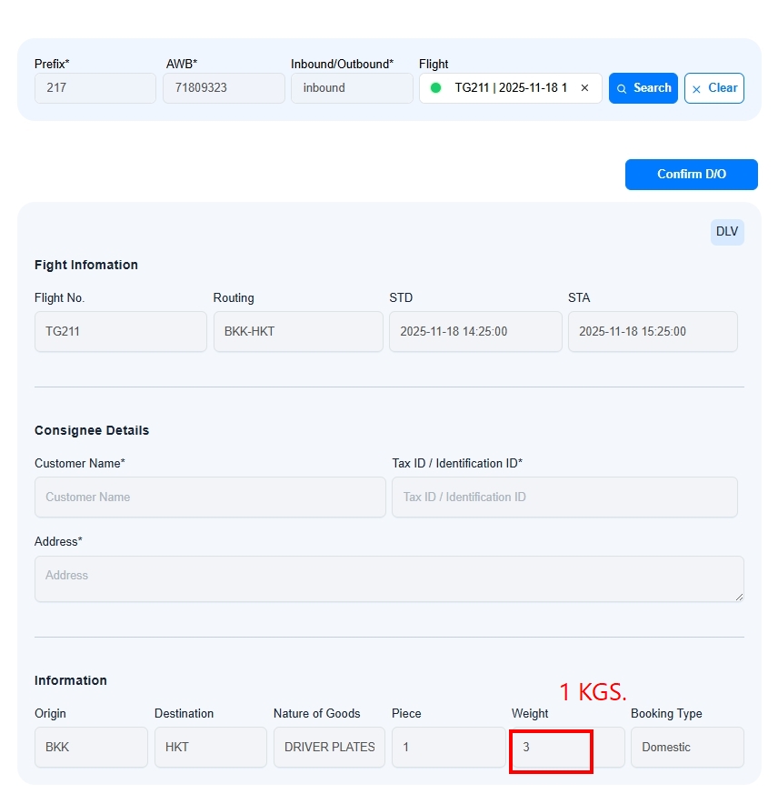Click the Piece field
Image resolution: width=778 pixels, height=794 pixels.
pyautogui.click(x=448, y=748)
